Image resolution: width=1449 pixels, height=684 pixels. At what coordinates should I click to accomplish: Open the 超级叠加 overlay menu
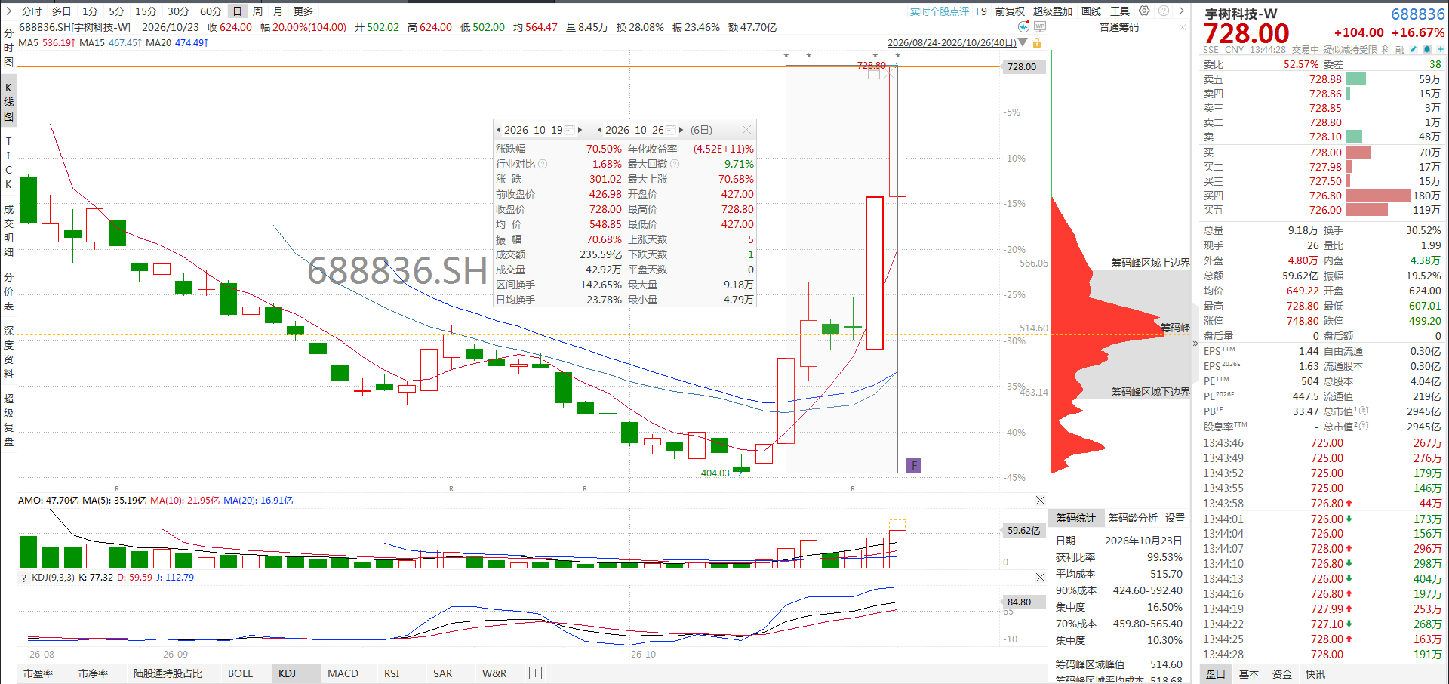pyautogui.click(x=1053, y=11)
